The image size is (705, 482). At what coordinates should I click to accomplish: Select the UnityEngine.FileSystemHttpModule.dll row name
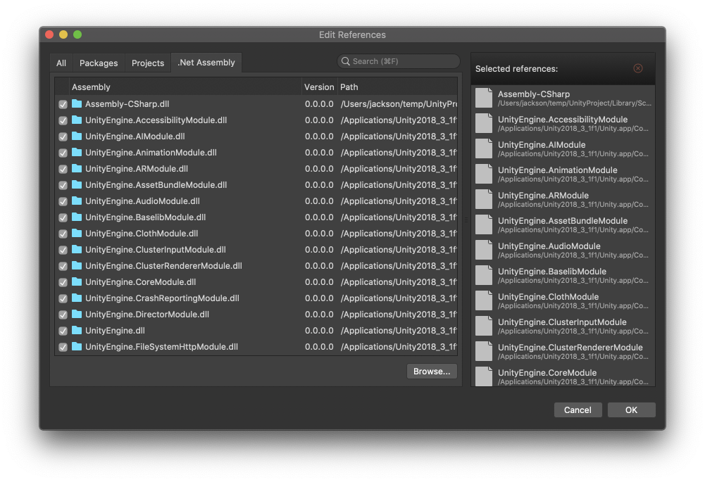(161, 346)
